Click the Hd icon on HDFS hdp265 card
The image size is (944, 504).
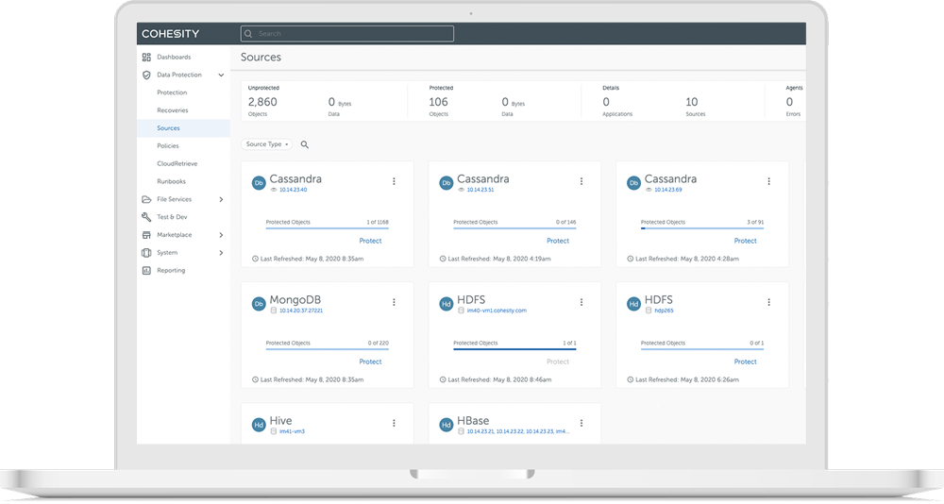click(633, 304)
